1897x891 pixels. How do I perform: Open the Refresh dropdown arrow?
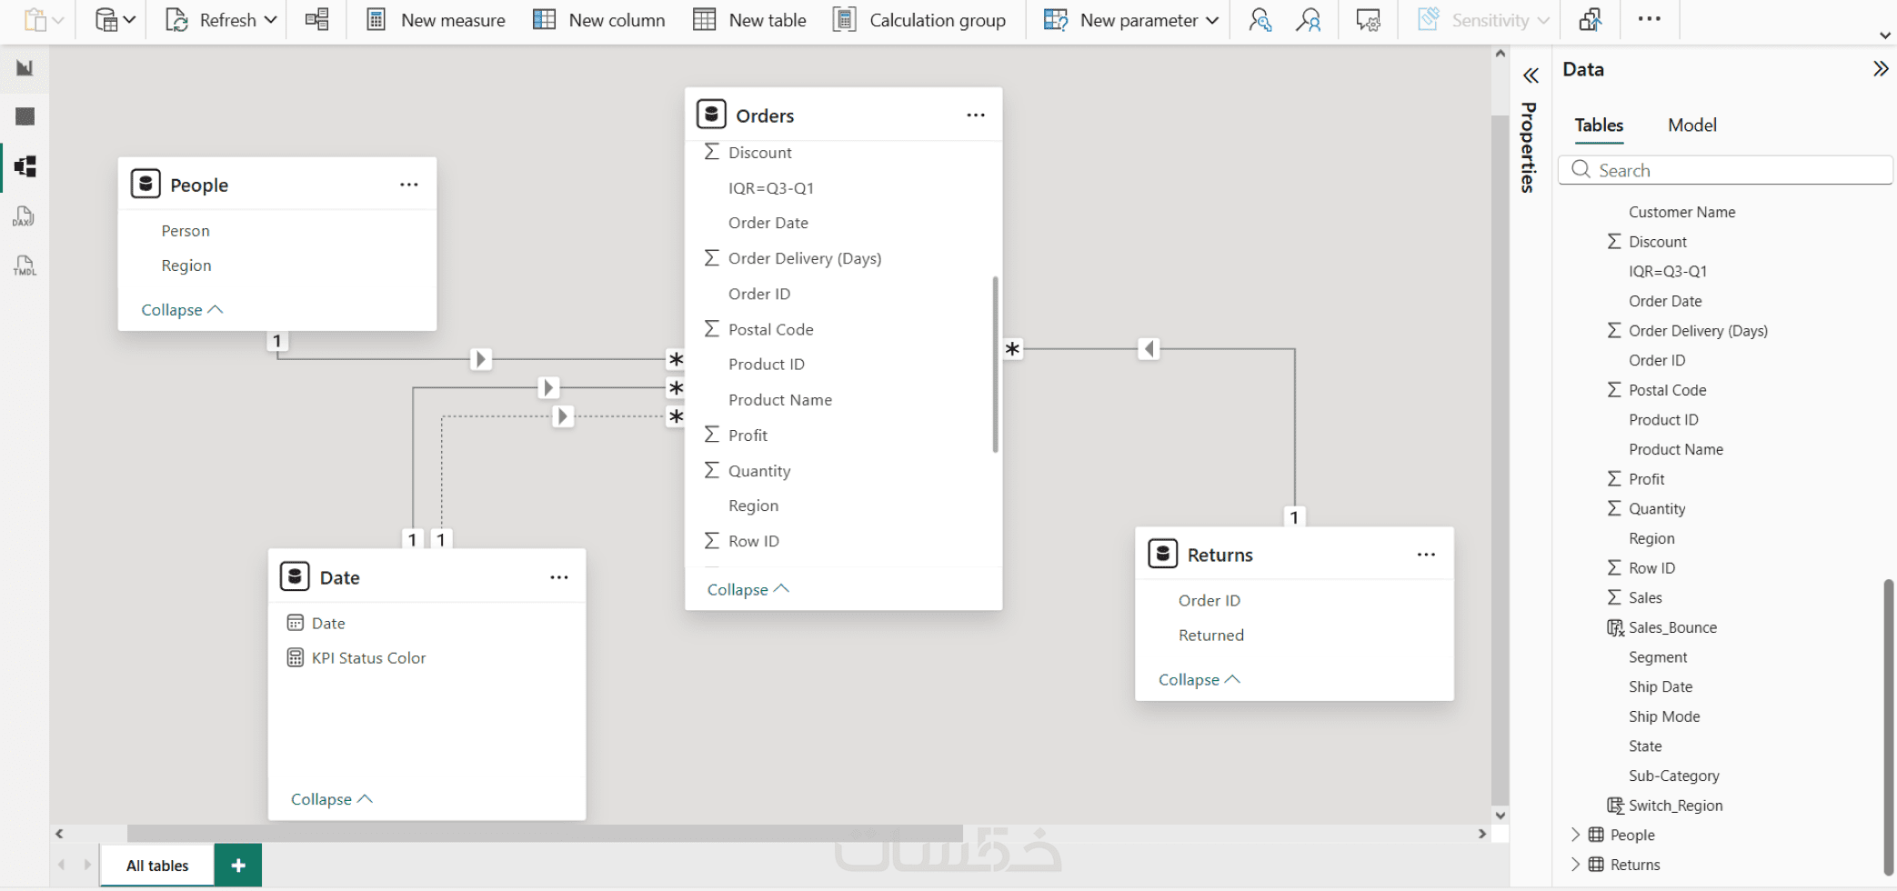coord(270,20)
